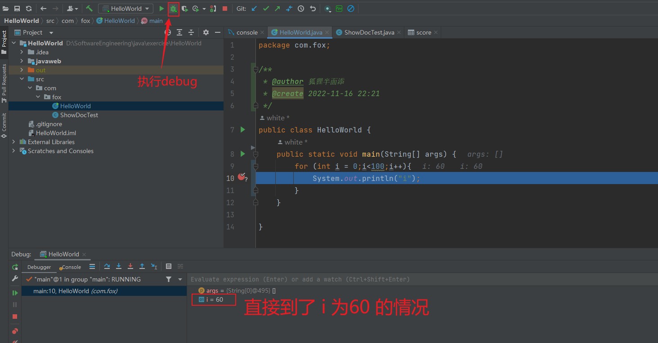Click the Attach to process bug icon

[x=213, y=9]
